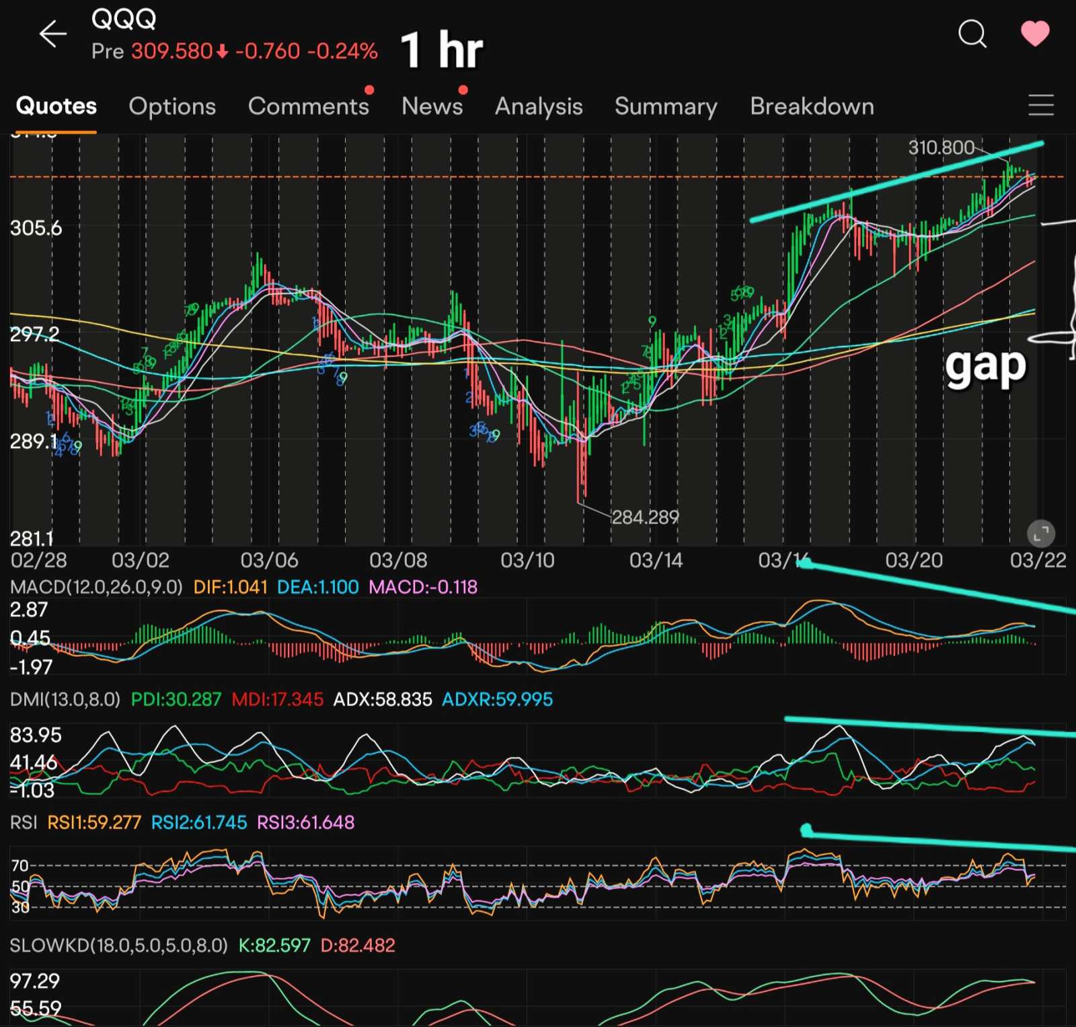This screenshot has width=1076, height=1027.
Task: Tap the PDI:30.287 value
Action: [x=176, y=699]
